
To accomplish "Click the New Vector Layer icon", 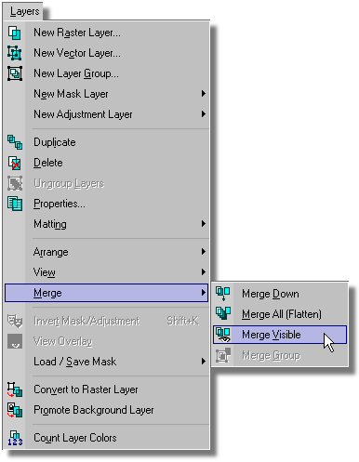I will click(x=15, y=53).
